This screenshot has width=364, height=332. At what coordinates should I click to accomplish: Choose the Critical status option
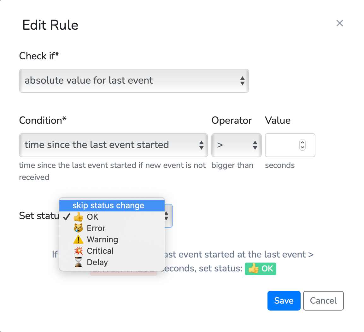coord(112,251)
